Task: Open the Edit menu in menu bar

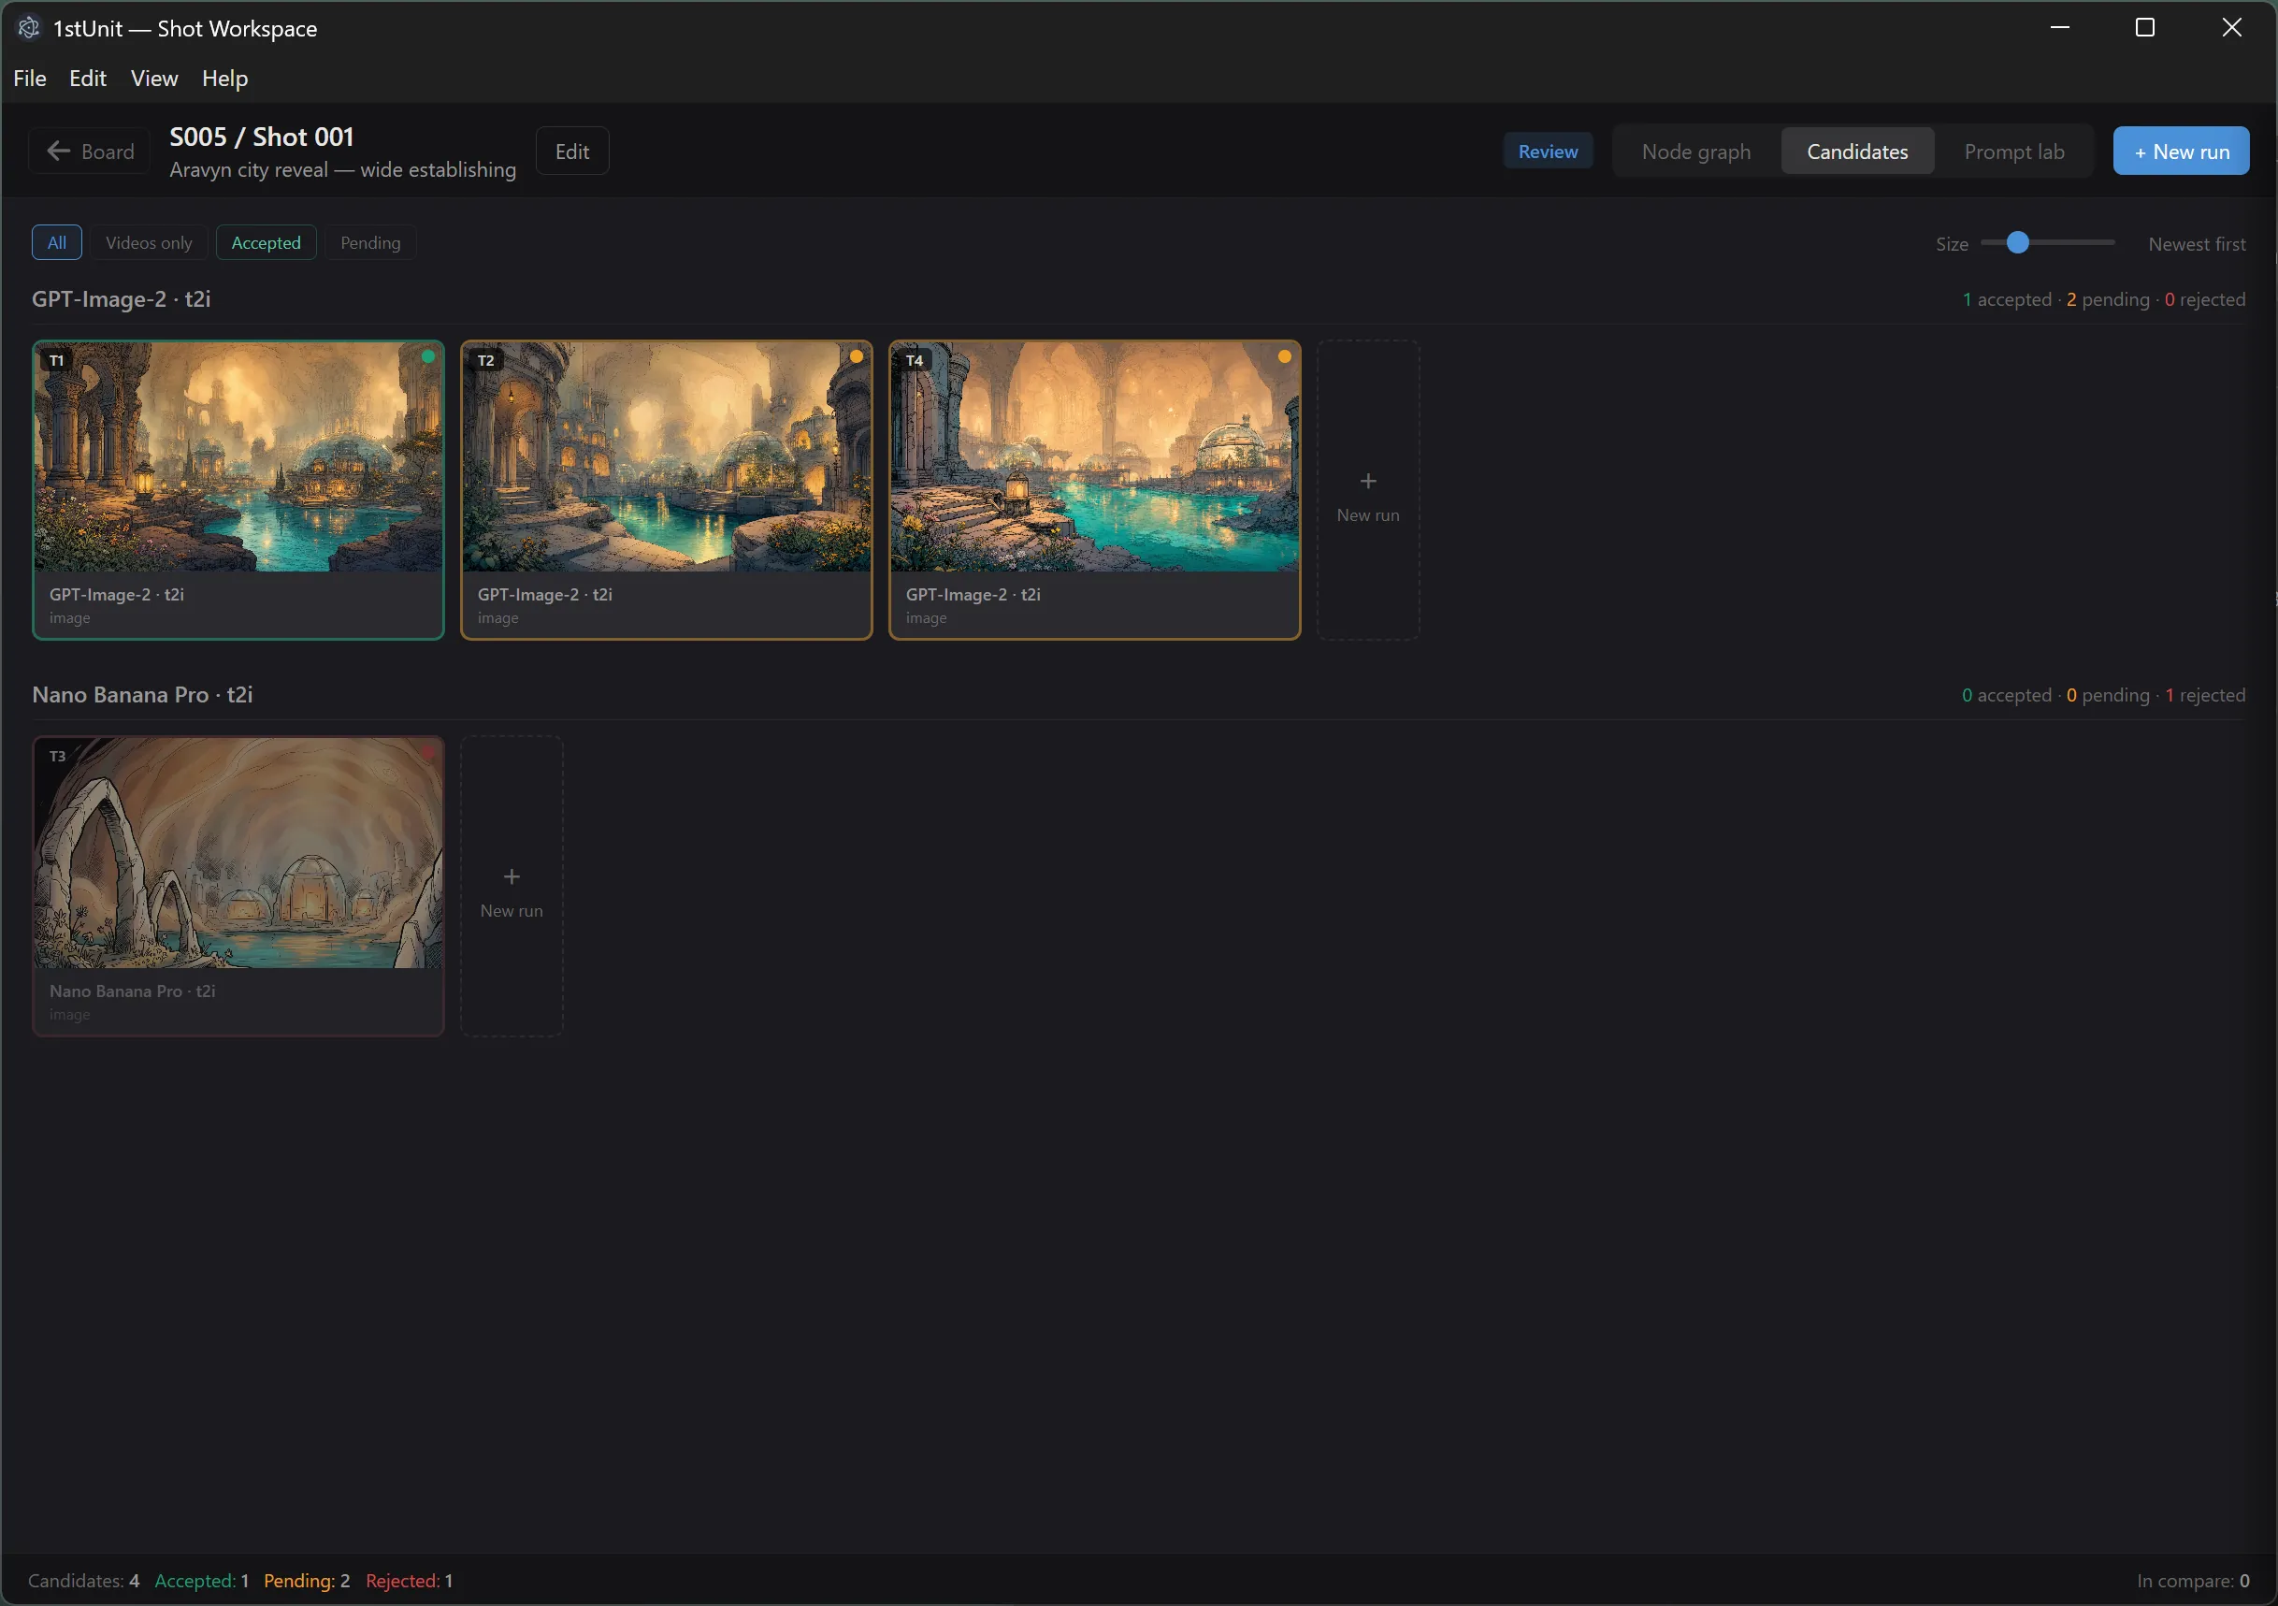Action: tap(87, 79)
